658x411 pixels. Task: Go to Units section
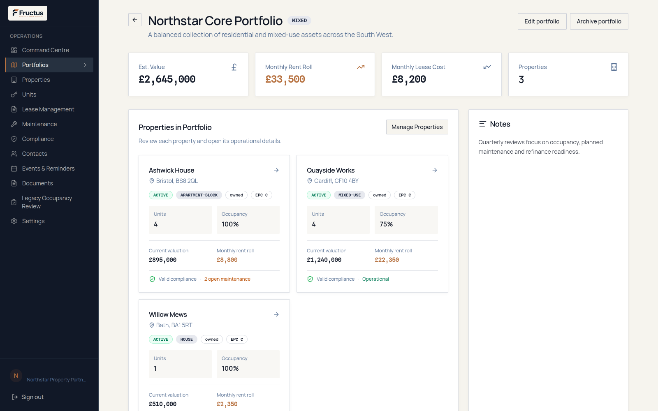(49, 95)
